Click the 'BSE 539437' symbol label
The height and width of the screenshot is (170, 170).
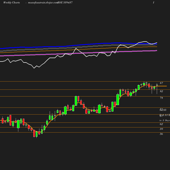pyautogui.click(x=65, y=3)
